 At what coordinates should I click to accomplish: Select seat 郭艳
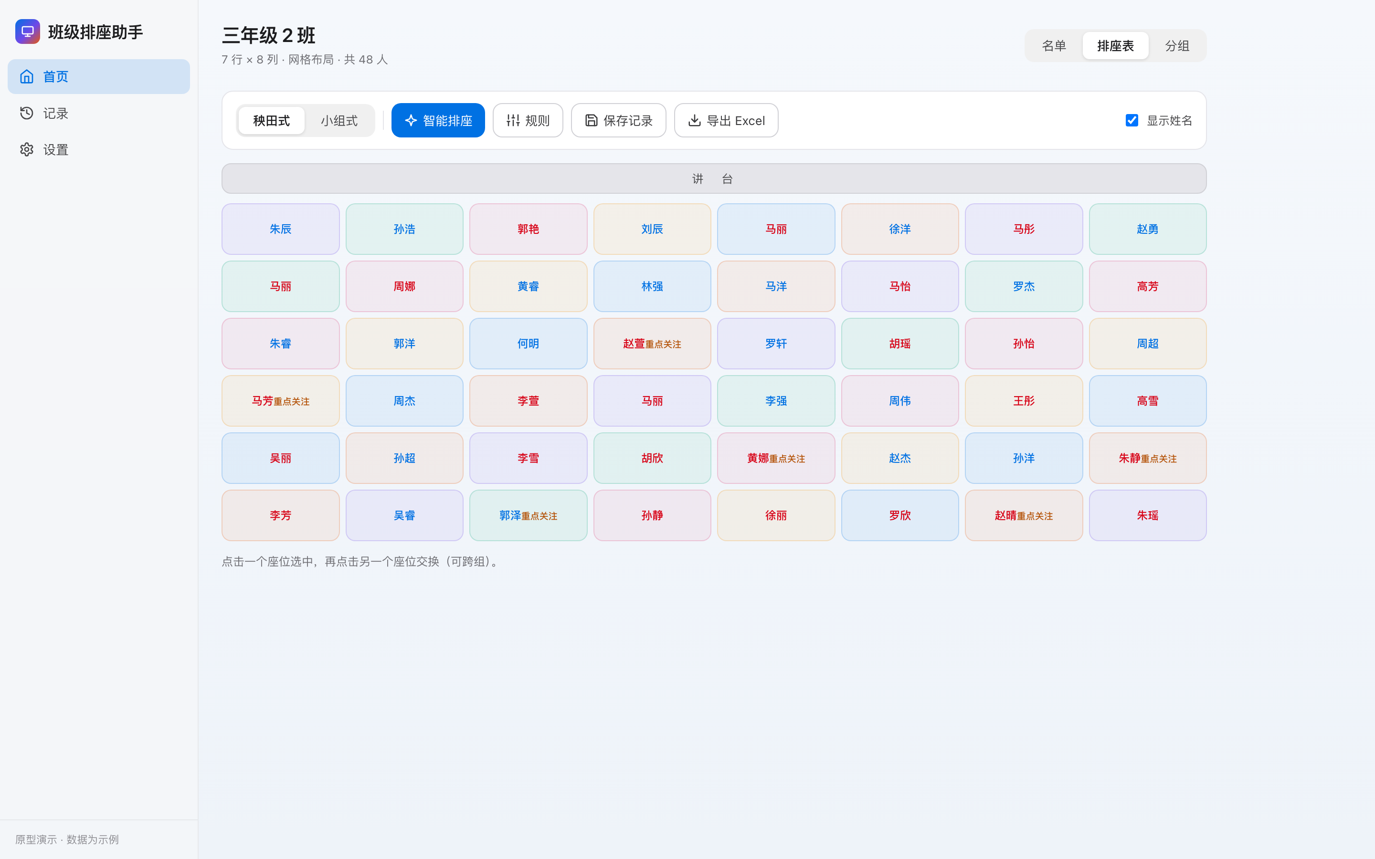pos(529,229)
